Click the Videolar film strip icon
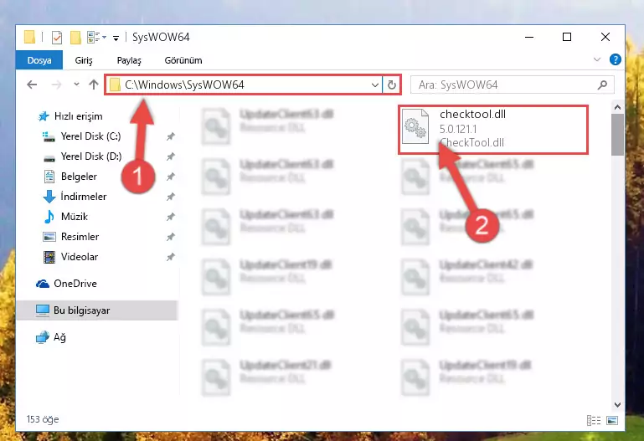This screenshot has width=644, height=441. (49, 257)
